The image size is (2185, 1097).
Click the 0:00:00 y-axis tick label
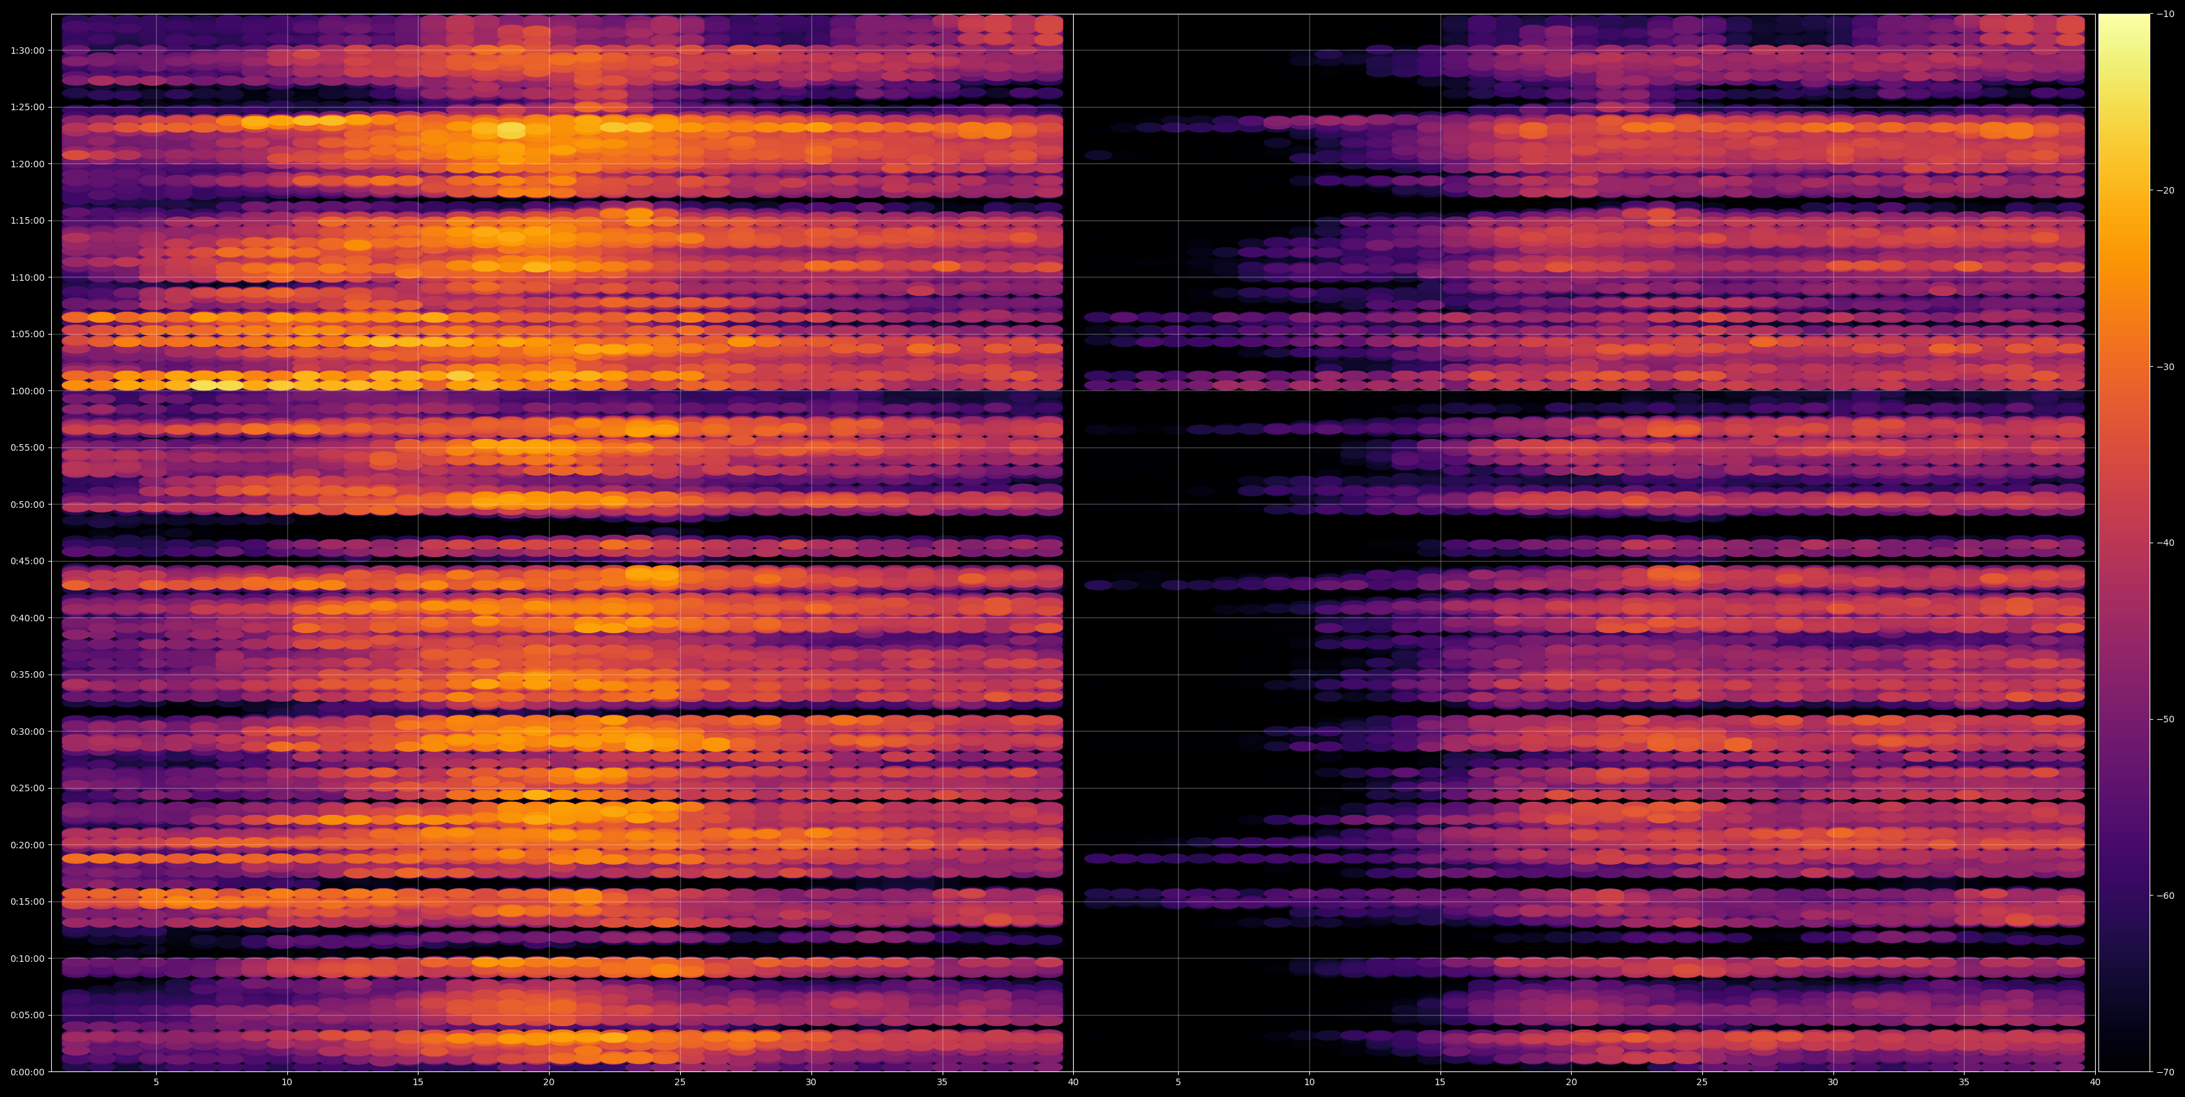click(27, 1072)
